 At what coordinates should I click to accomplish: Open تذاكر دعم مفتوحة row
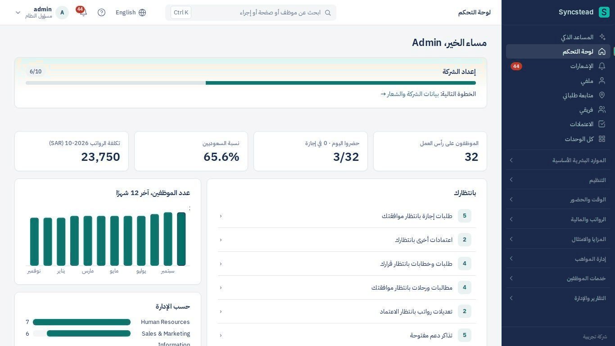point(347,335)
